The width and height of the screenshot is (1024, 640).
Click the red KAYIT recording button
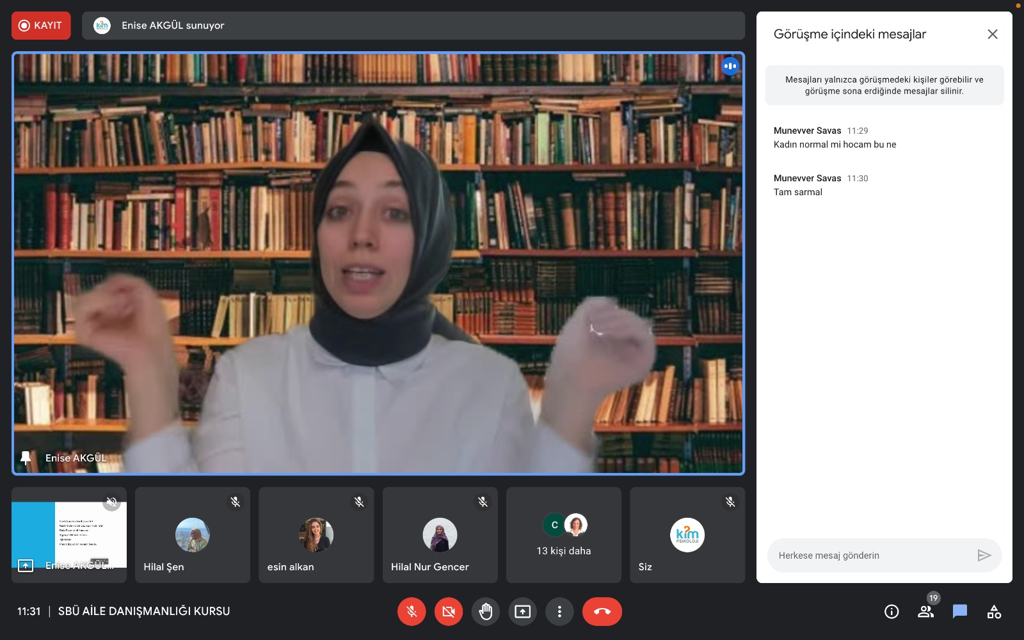(41, 26)
